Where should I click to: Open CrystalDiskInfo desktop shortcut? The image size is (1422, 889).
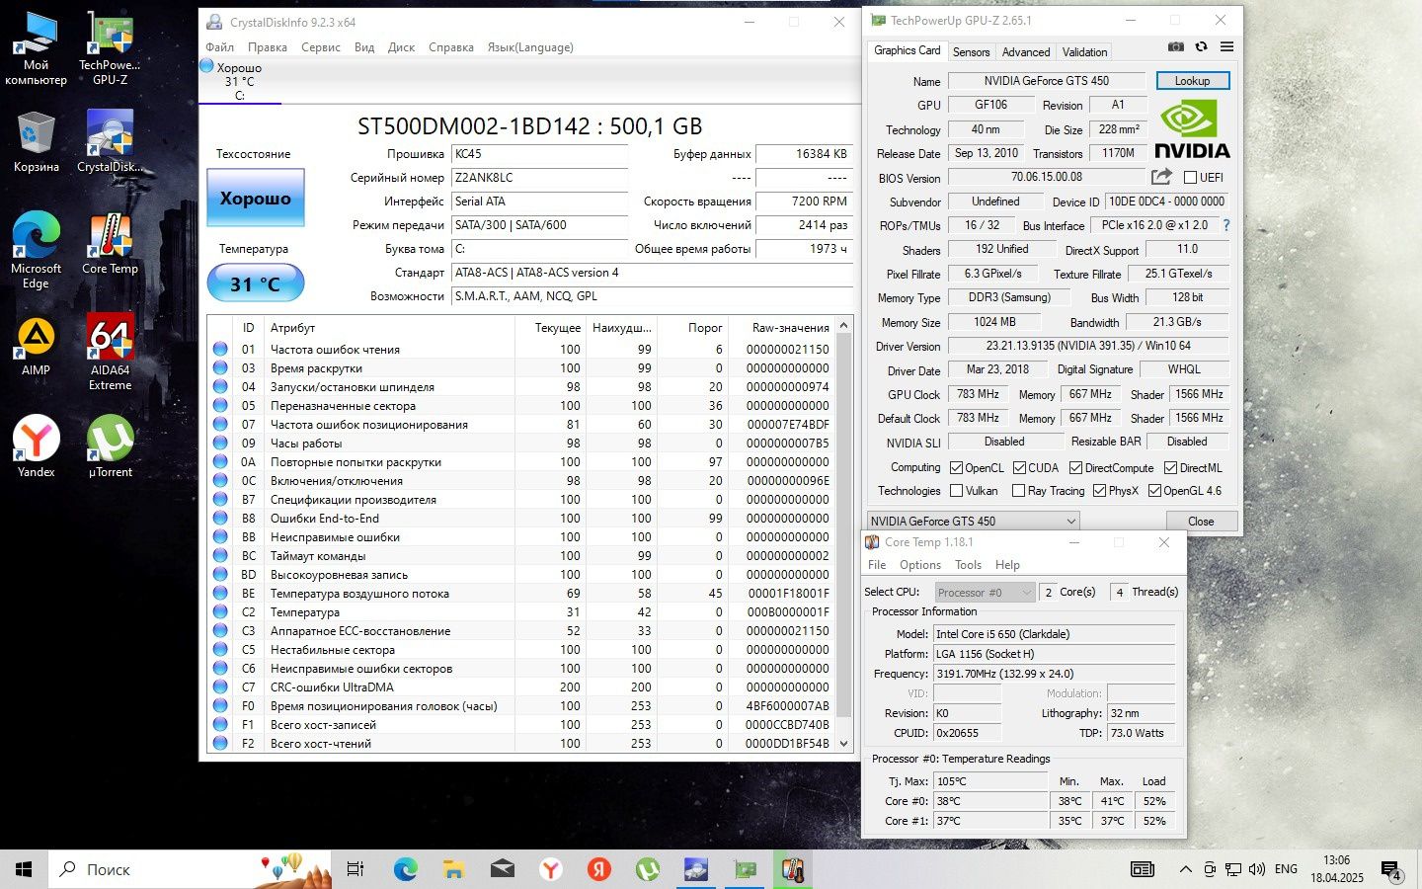click(x=110, y=141)
